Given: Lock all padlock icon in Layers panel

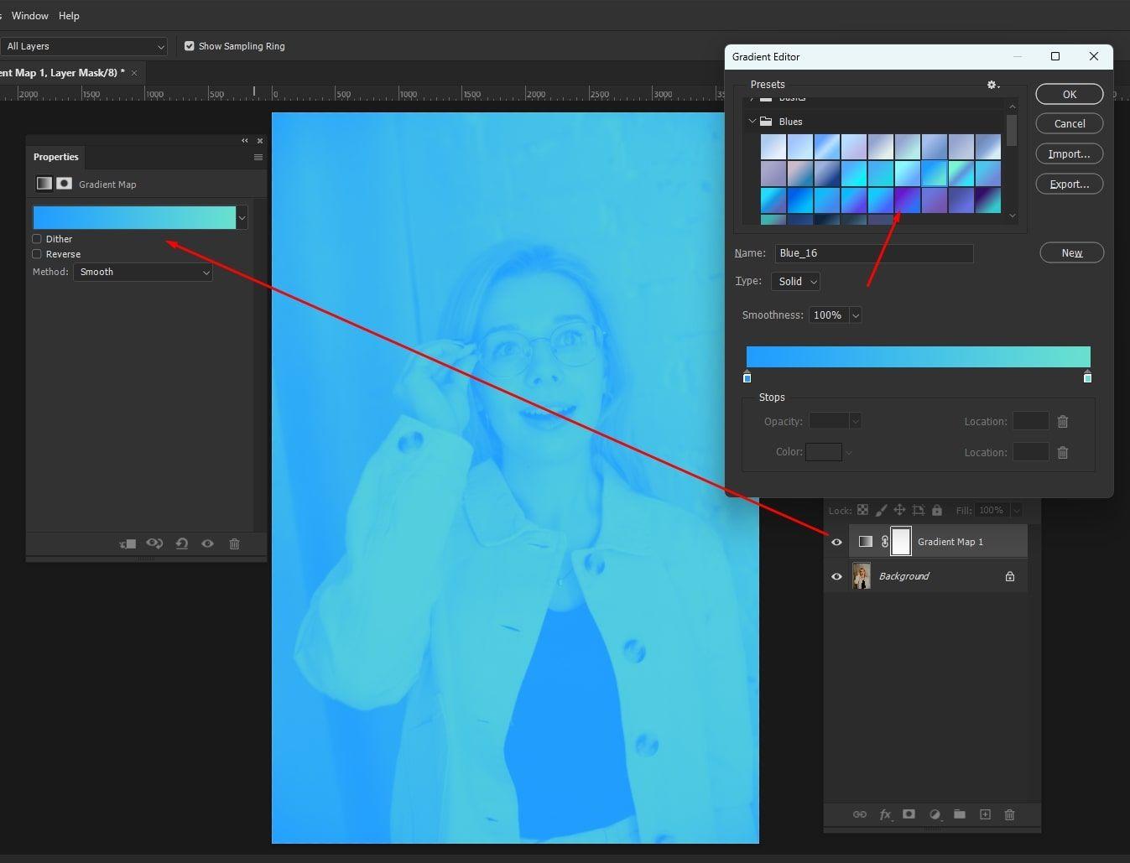Looking at the screenshot, I should coord(937,510).
